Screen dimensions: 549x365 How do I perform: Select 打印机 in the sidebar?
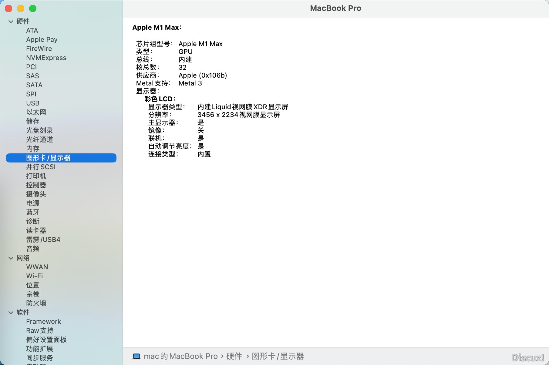pyautogui.click(x=36, y=176)
